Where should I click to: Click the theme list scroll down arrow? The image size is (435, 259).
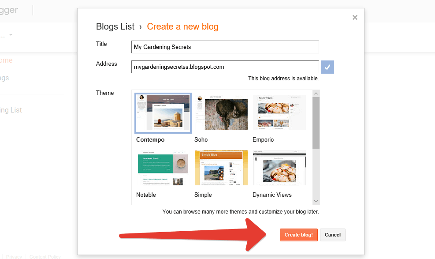click(x=316, y=201)
